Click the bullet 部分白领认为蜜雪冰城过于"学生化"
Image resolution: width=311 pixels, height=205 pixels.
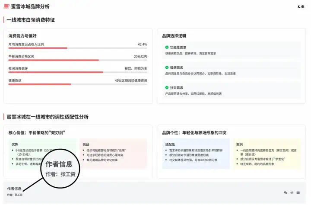pyautogui.click(x=263, y=159)
